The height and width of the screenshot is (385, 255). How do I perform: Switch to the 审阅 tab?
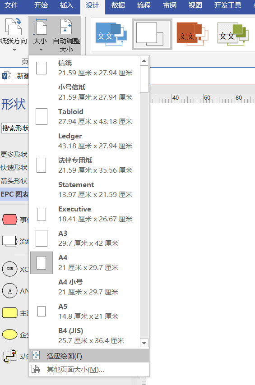click(170, 5)
